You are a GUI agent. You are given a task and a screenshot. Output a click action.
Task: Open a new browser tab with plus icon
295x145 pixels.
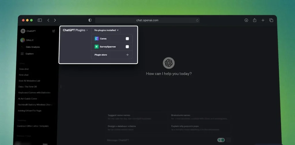point(263,20)
